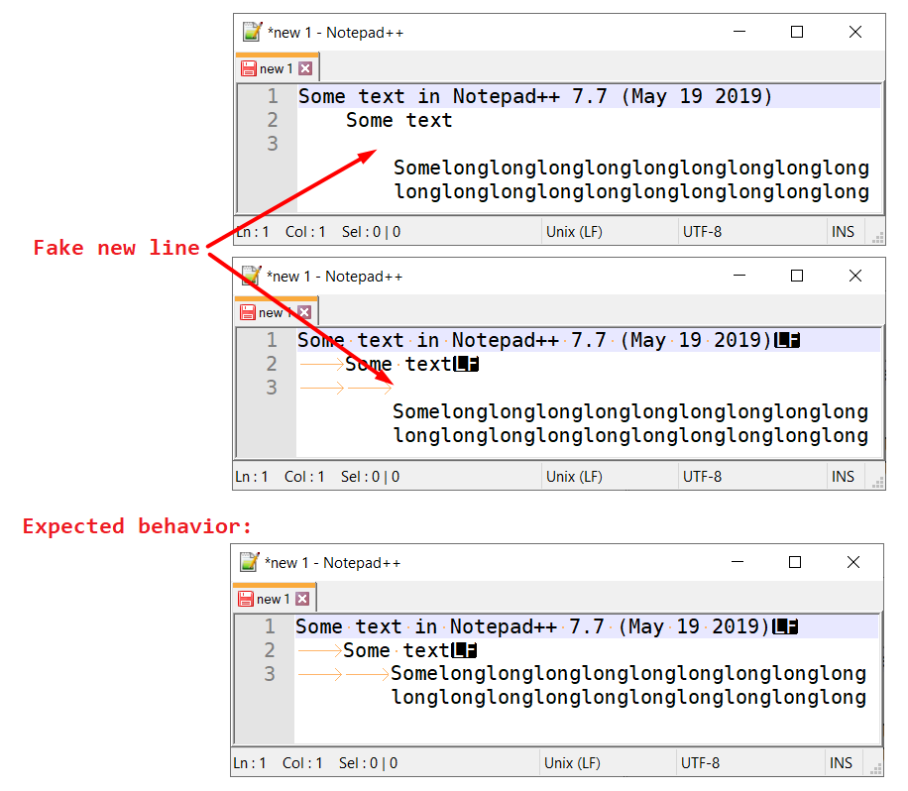This screenshot has height=791, width=908.
Task: Click the resize grip of top window status bar
Action: click(x=878, y=238)
